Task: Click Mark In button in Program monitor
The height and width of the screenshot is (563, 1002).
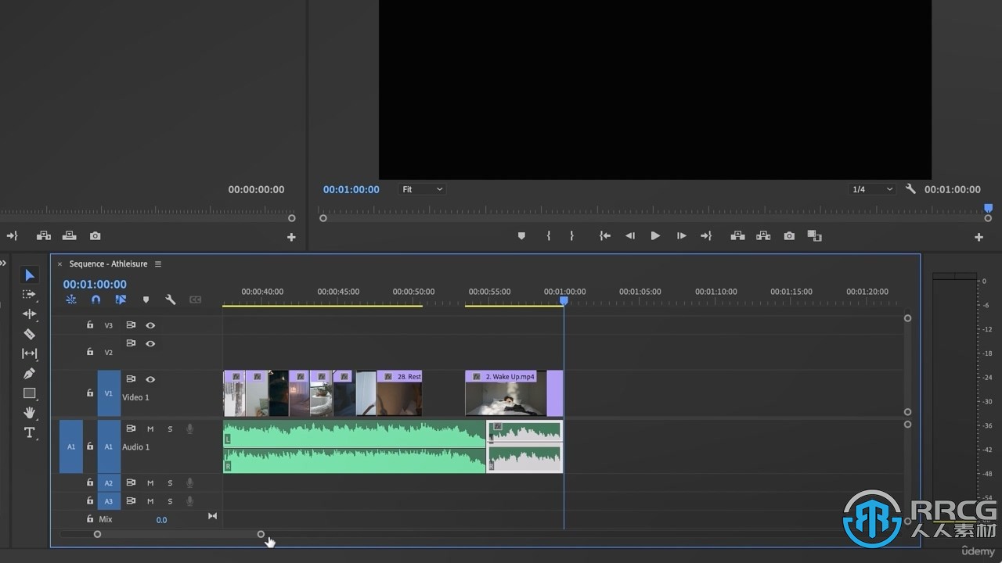Action: [549, 236]
